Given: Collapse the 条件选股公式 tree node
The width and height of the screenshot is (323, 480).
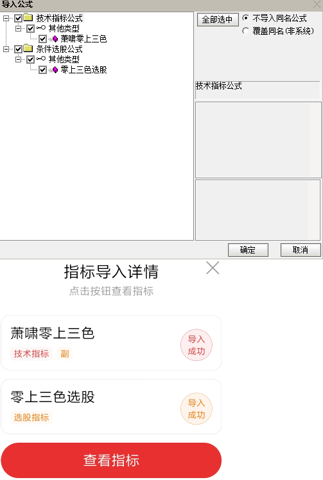Looking at the screenshot, I should 6,49.
